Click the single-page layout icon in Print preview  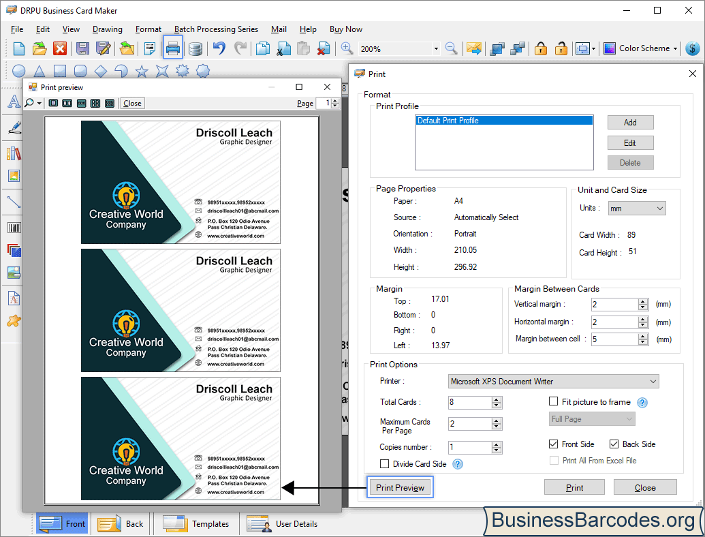pyautogui.click(x=53, y=104)
